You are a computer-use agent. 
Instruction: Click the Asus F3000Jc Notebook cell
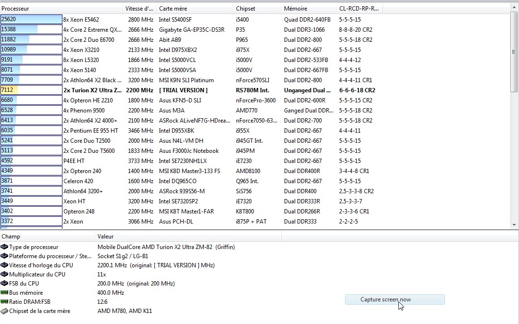click(x=189, y=151)
